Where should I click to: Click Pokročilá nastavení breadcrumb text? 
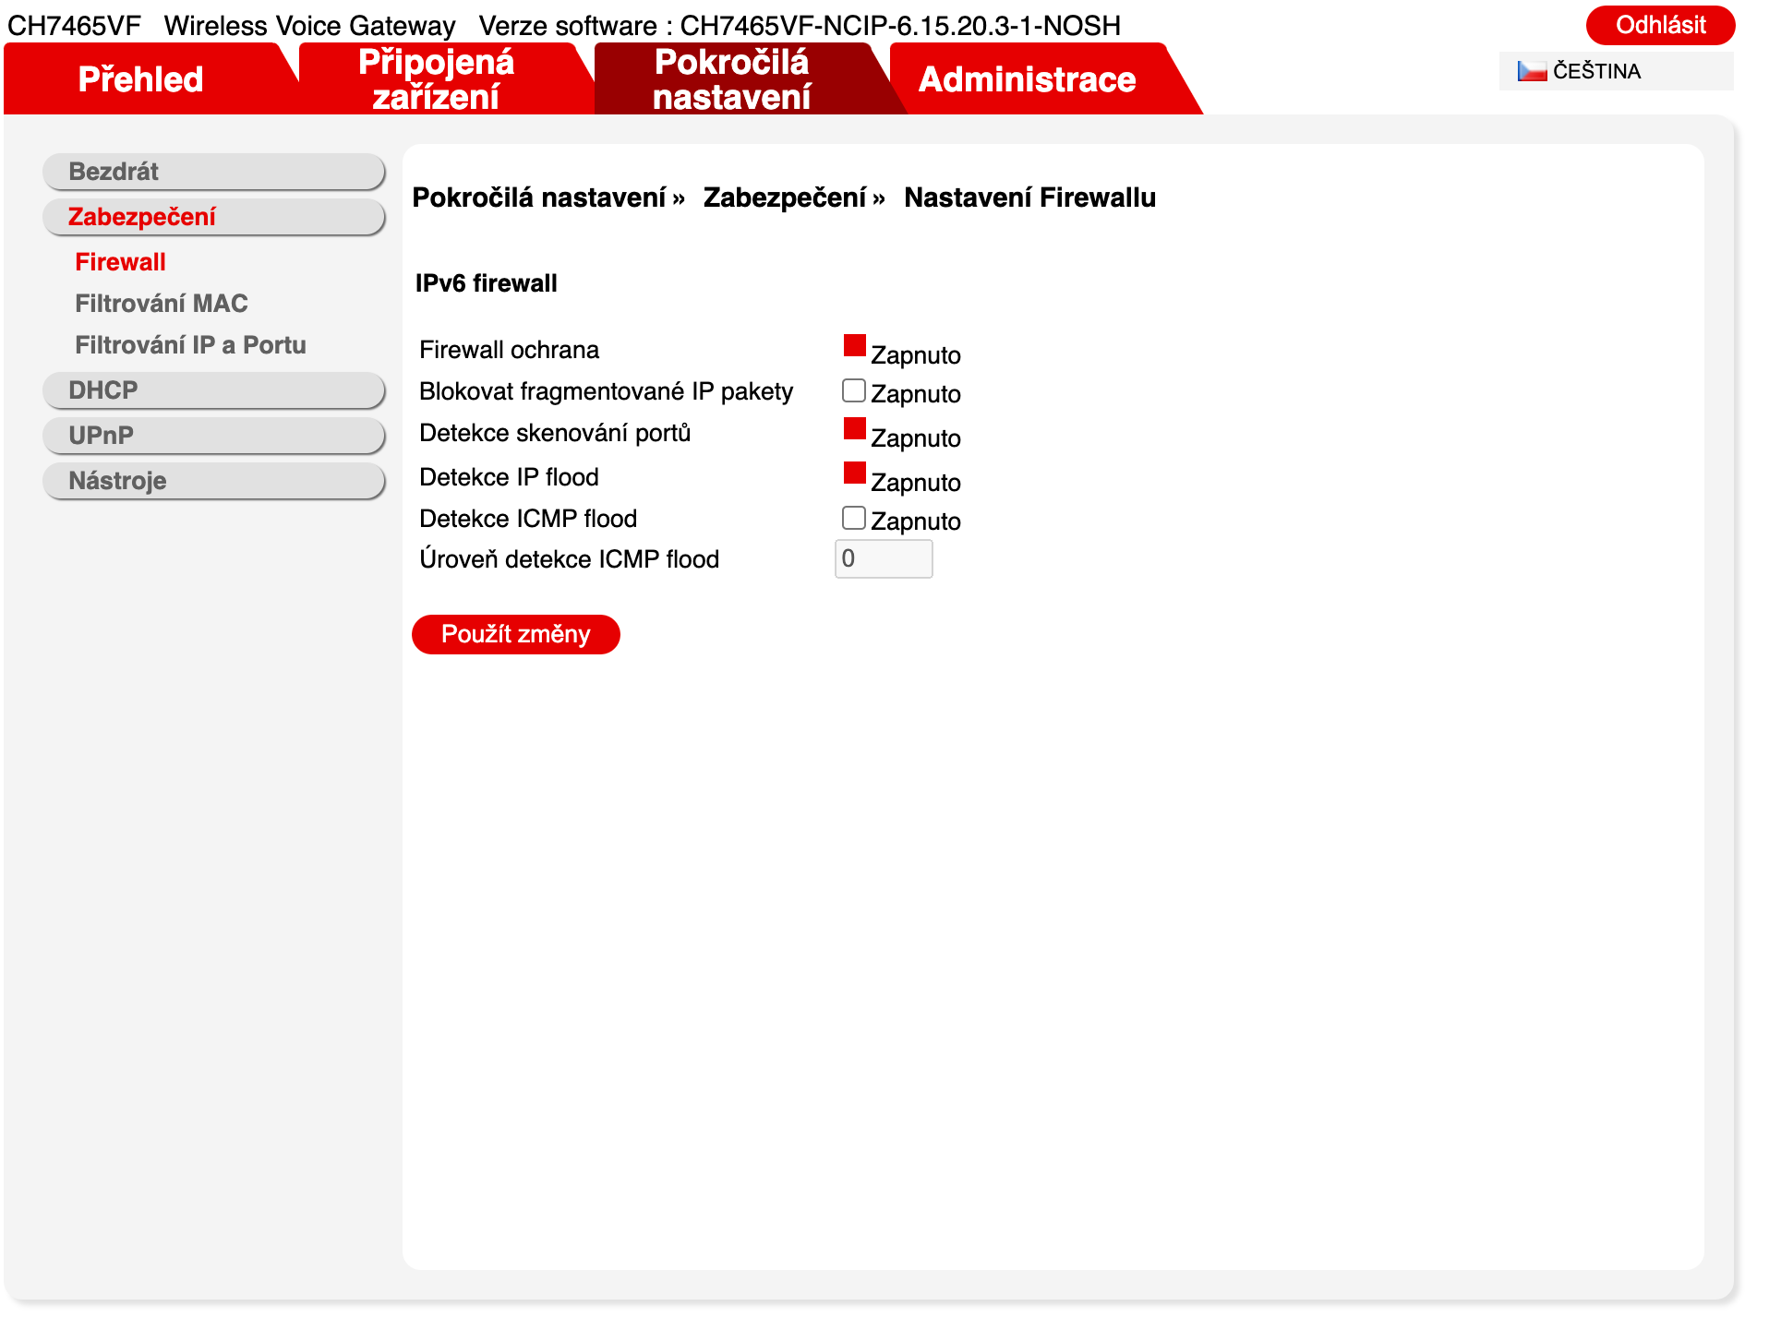pos(539,198)
